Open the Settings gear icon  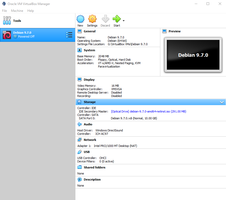click(x=92, y=19)
